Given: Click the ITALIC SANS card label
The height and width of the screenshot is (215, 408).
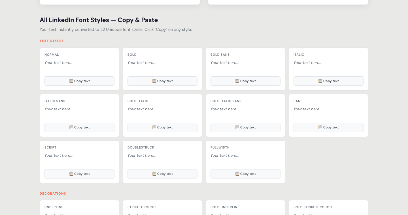Looking at the screenshot, I should [x=55, y=101].
